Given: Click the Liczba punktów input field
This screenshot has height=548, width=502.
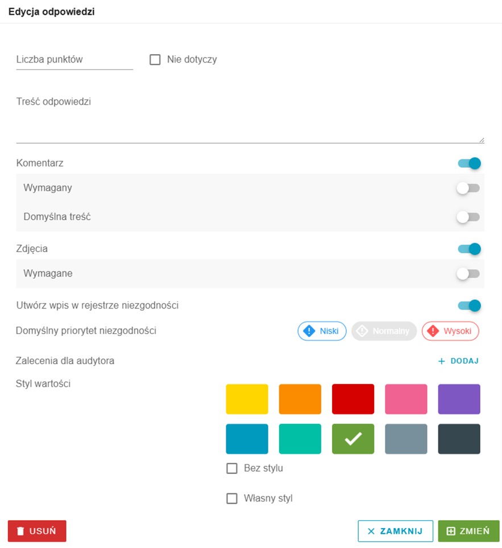Looking at the screenshot, I should coord(74,60).
